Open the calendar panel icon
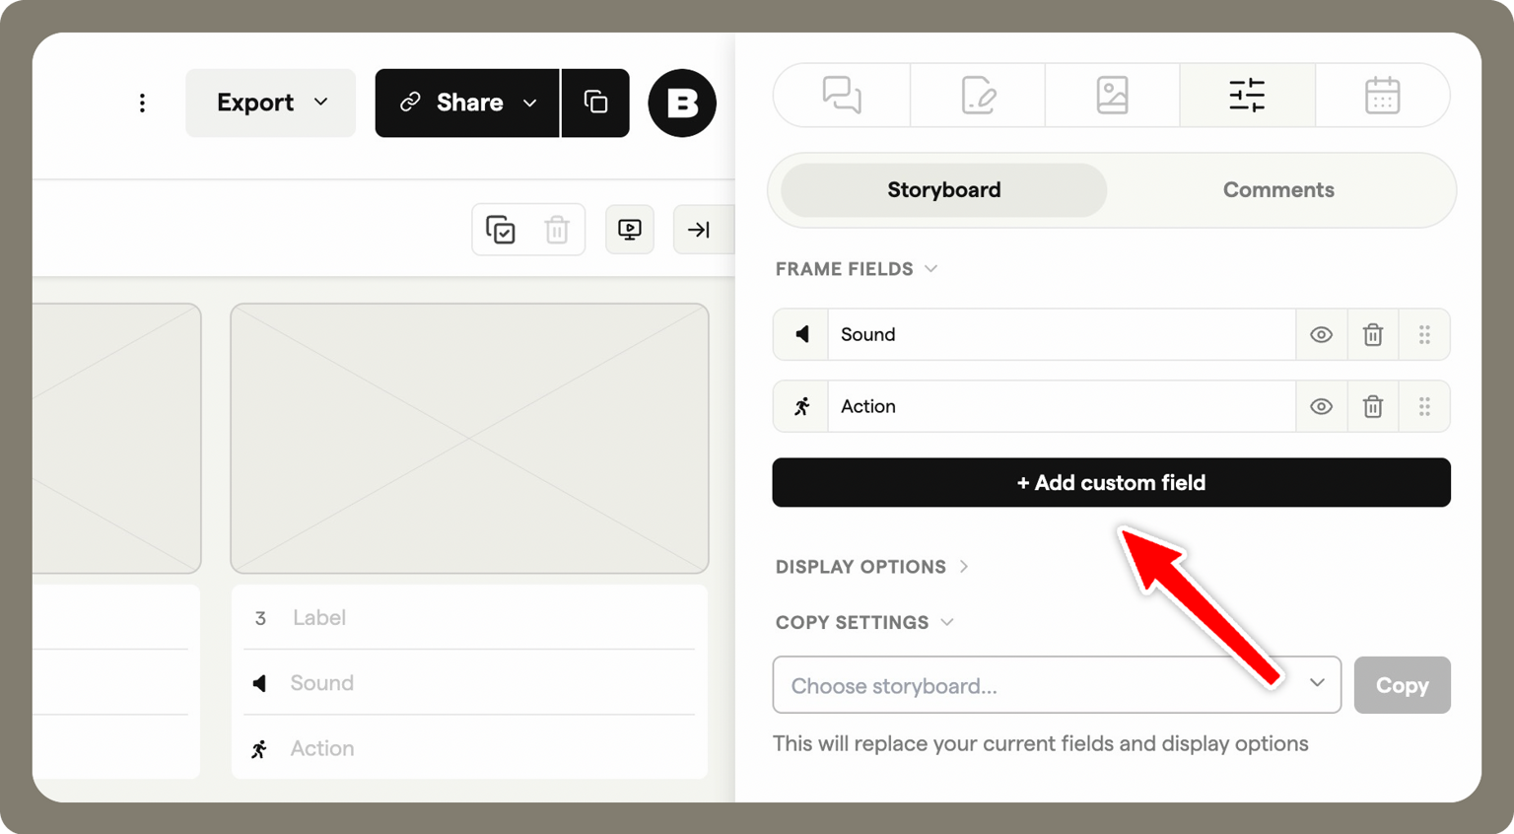 click(1382, 96)
